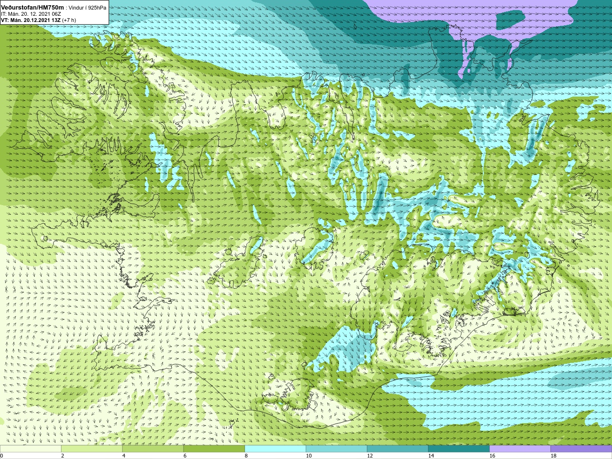Click the 'IT: Mán. 20. 12. 2021 06Z' line
612x459 pixels.
click(x=31, y=14)
